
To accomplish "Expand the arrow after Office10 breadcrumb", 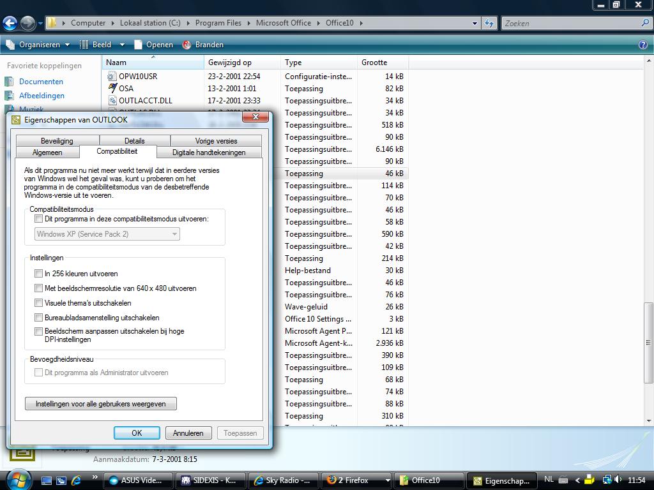I will [x=361, y=23].
